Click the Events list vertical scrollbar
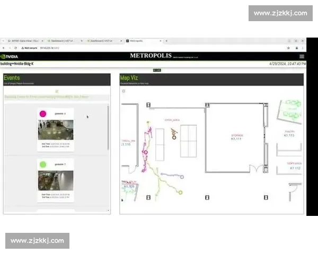 pos(108,128)
